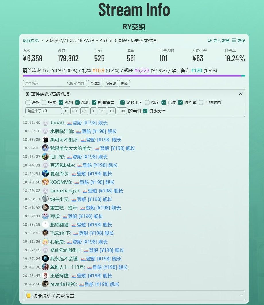This screenshot has height=305, width=264.
Task: Click ship icon in 豆阿包keke's row
Action: pyautogui.click(x=79, y=166)
